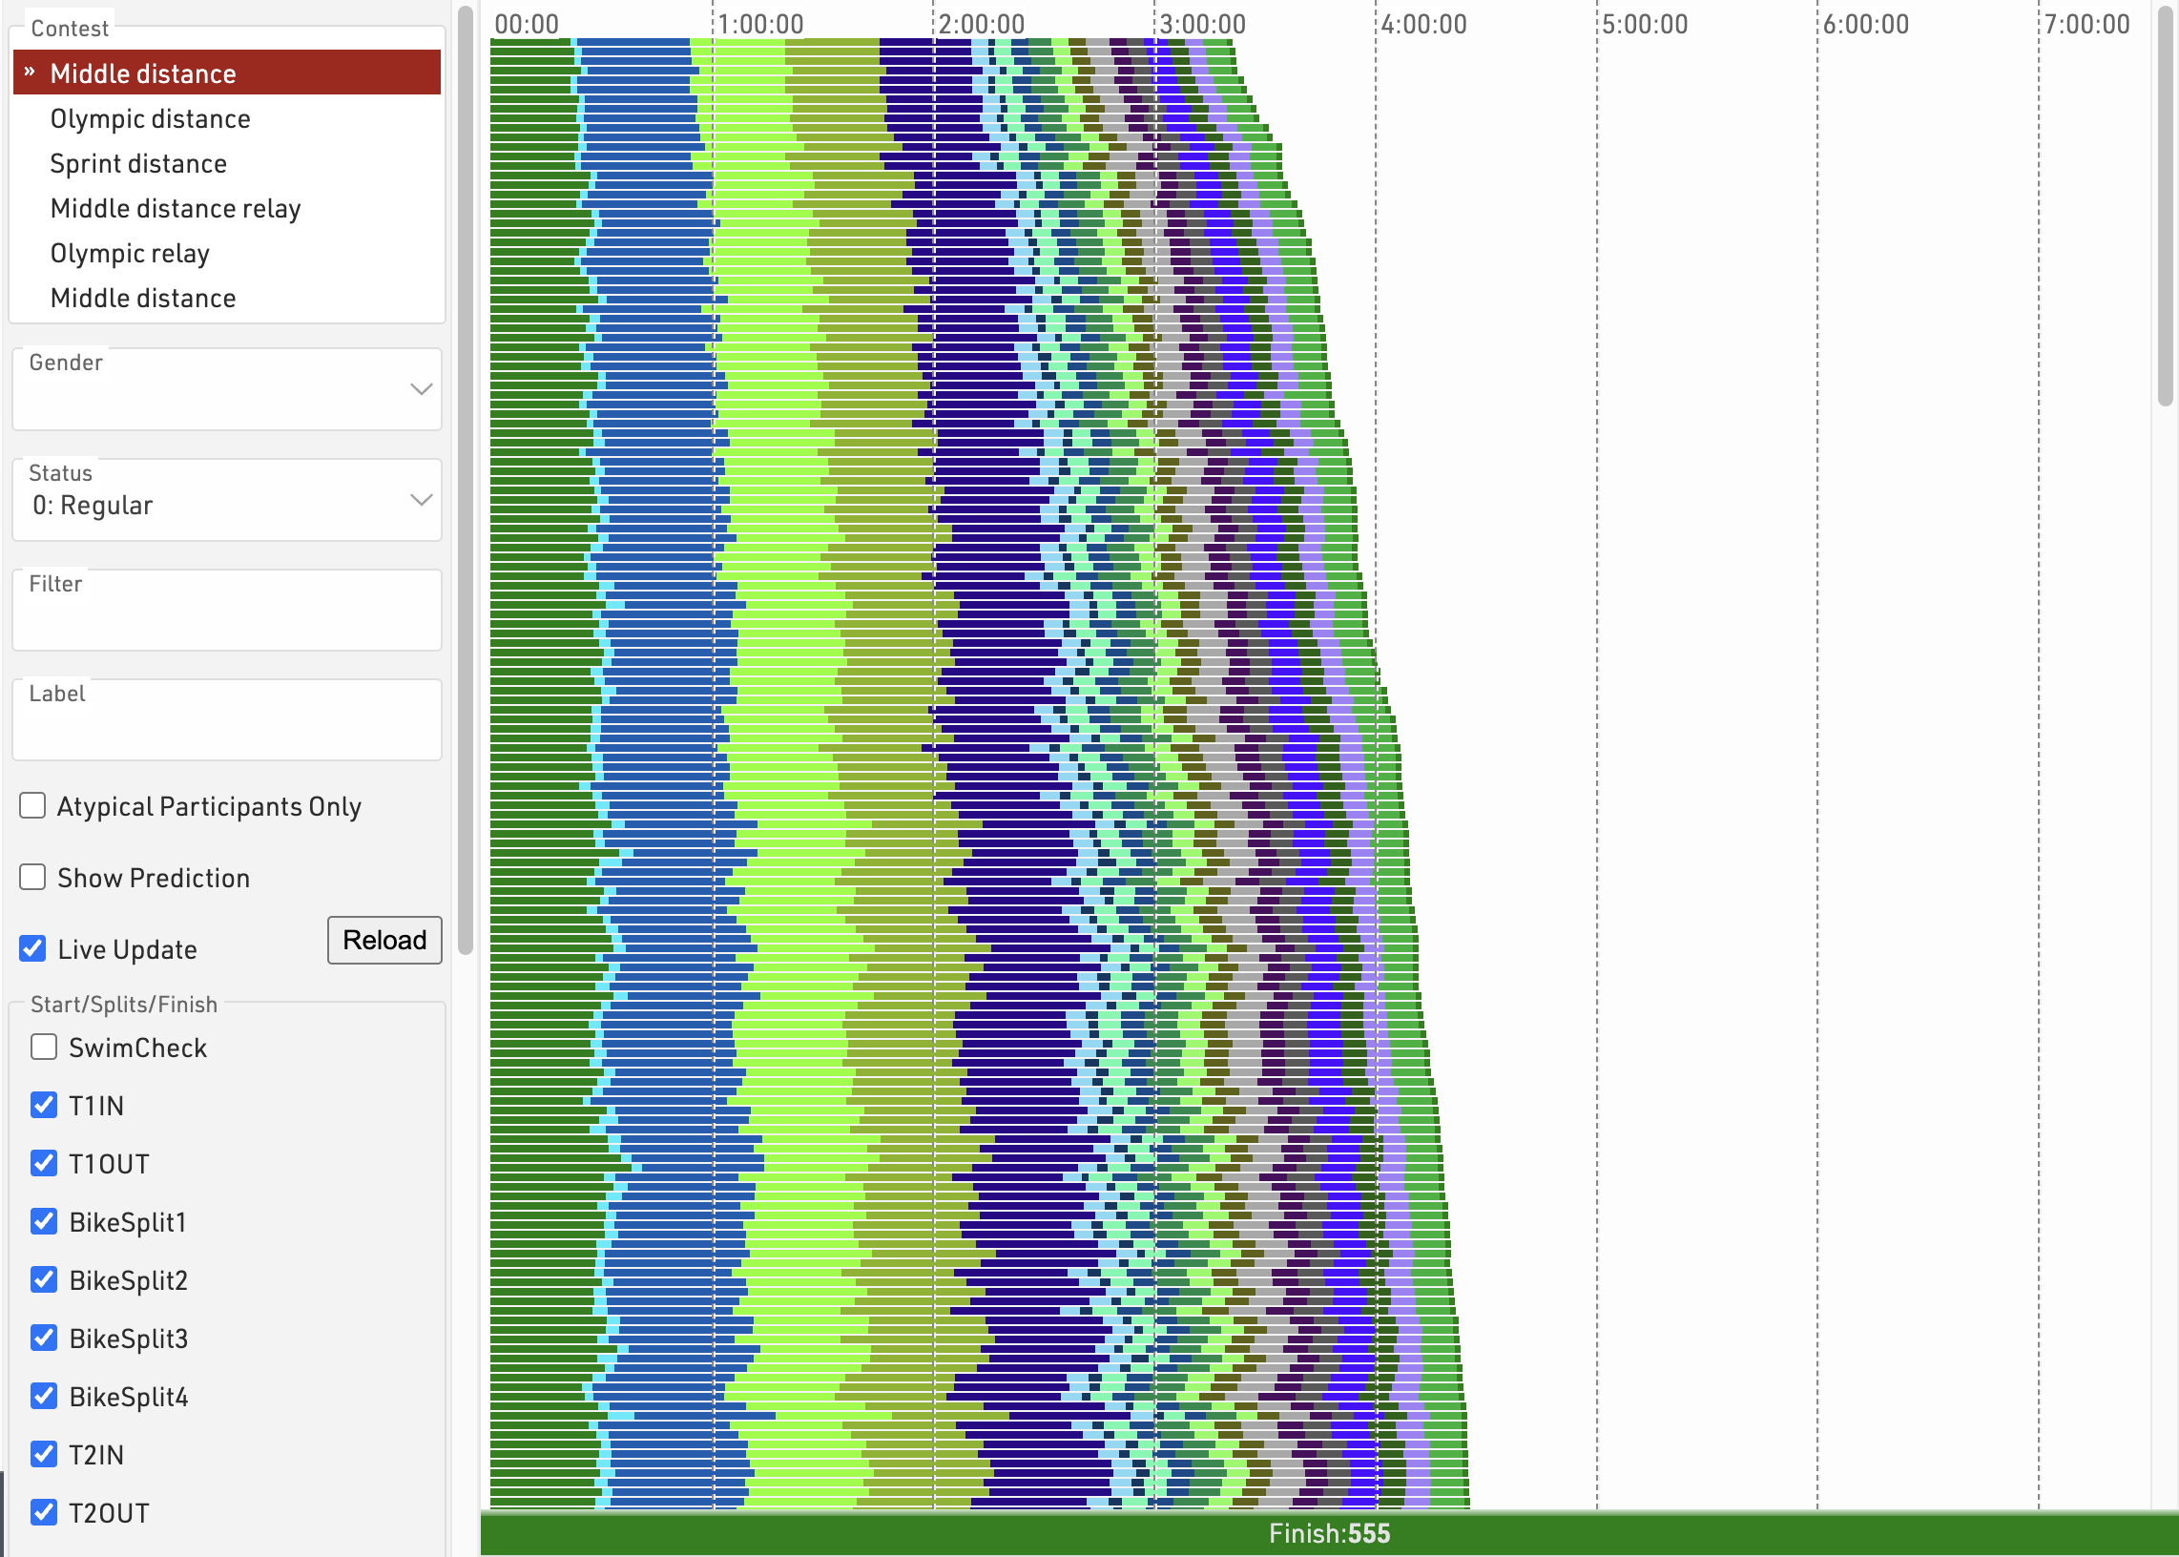This screenshot has width=2179, height=1557.
Task: Click the 4:00:00 time axis marker
Action: point(1422,24)
